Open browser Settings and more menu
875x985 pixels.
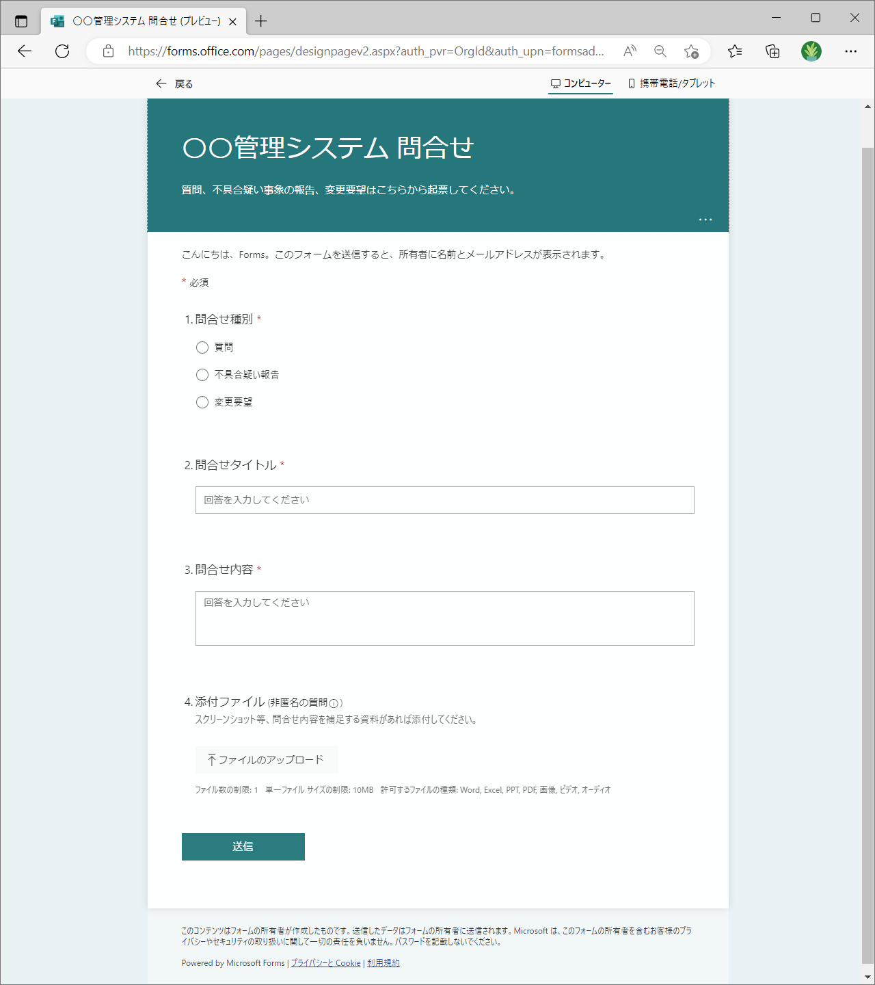[850, 51]
